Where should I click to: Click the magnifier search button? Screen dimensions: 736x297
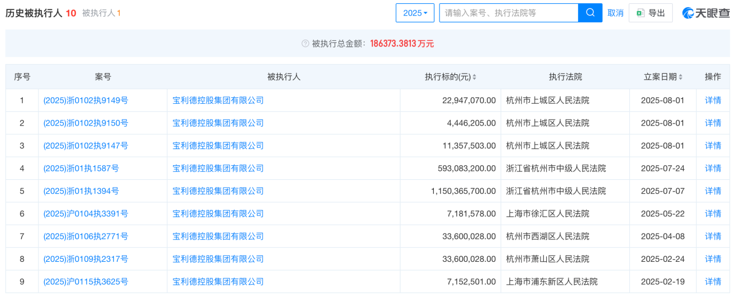pyautogui.click(x=590, y=13)
